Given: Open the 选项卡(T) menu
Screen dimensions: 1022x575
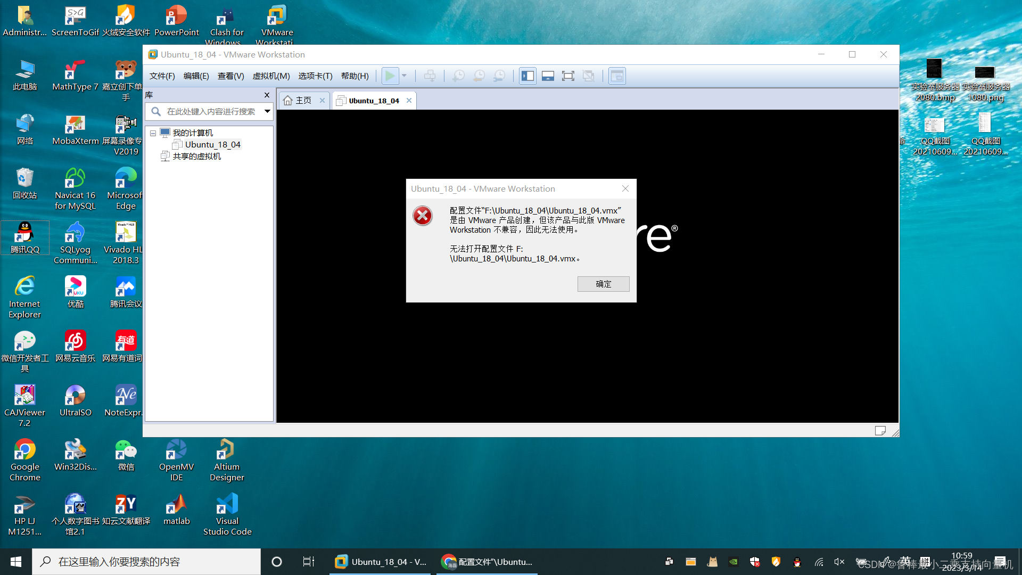Looking at the screenshot, I should [x=315, y=76].
